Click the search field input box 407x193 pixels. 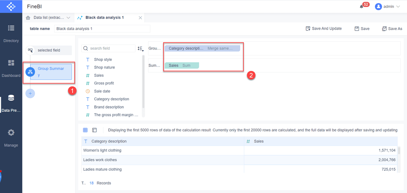click(109, 49)
